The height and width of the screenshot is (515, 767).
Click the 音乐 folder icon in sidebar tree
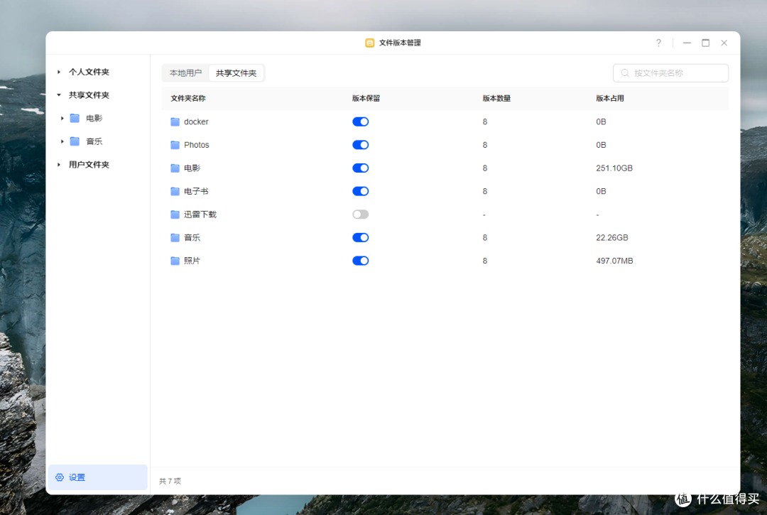(75, 141)
